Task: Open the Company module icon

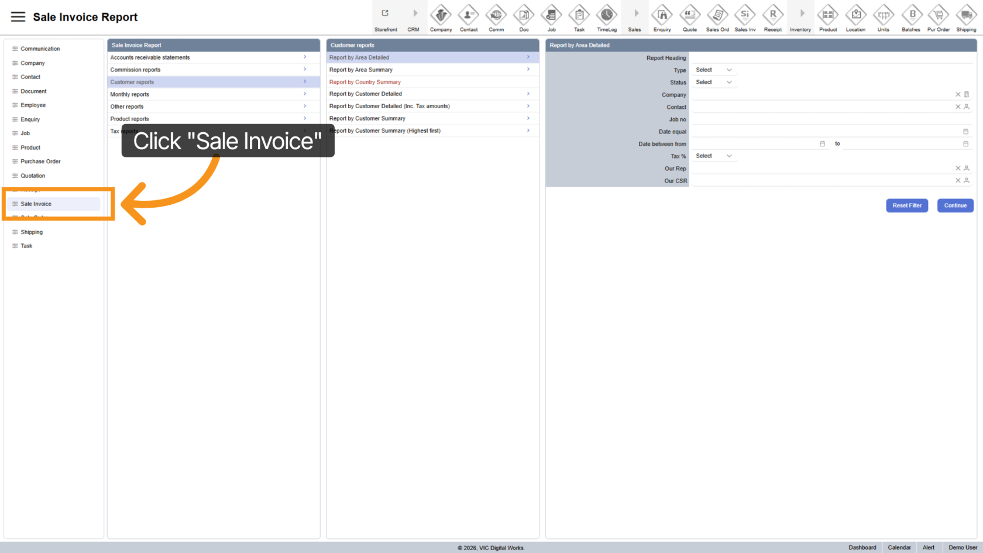Action: tap(441, 15)
